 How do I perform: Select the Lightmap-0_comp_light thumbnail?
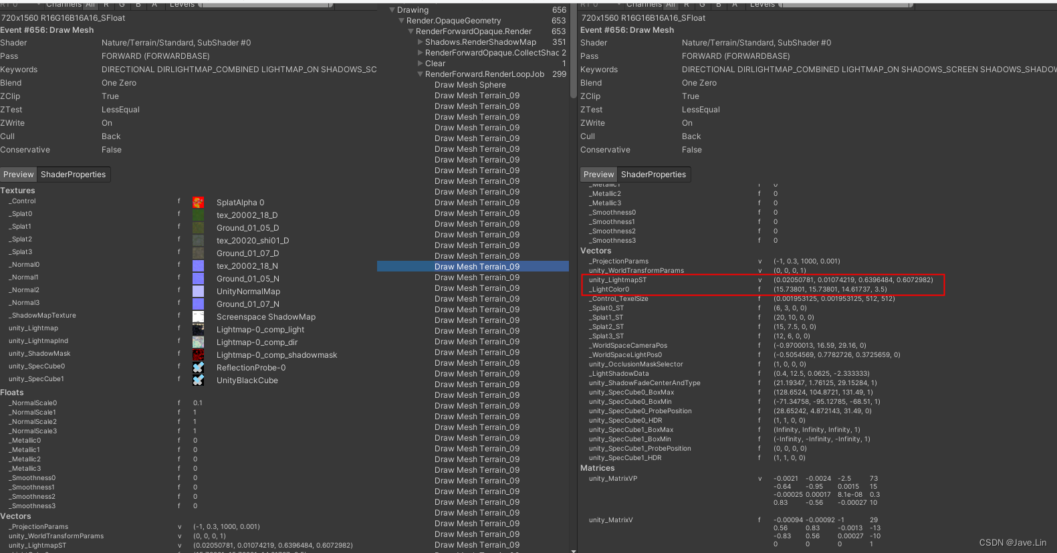(199, 330)
